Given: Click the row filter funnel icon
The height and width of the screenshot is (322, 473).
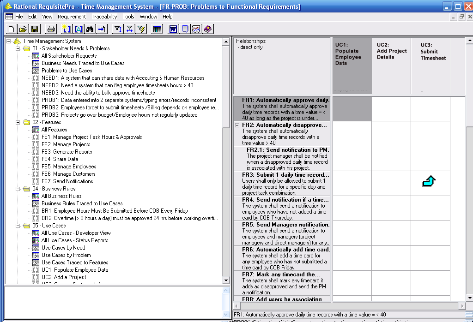Looking at the screenshot, I should [x=118, y=29].
